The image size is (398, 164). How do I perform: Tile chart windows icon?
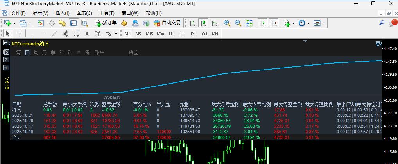click(249, 23)
